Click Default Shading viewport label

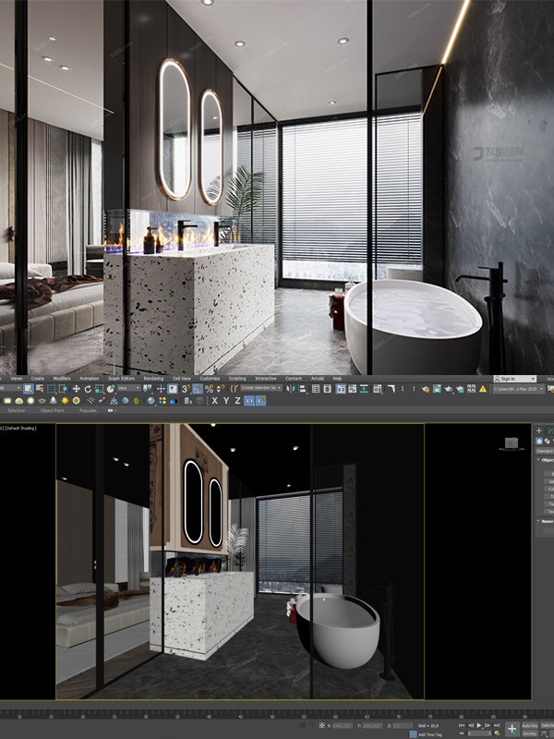coord(21,428)
